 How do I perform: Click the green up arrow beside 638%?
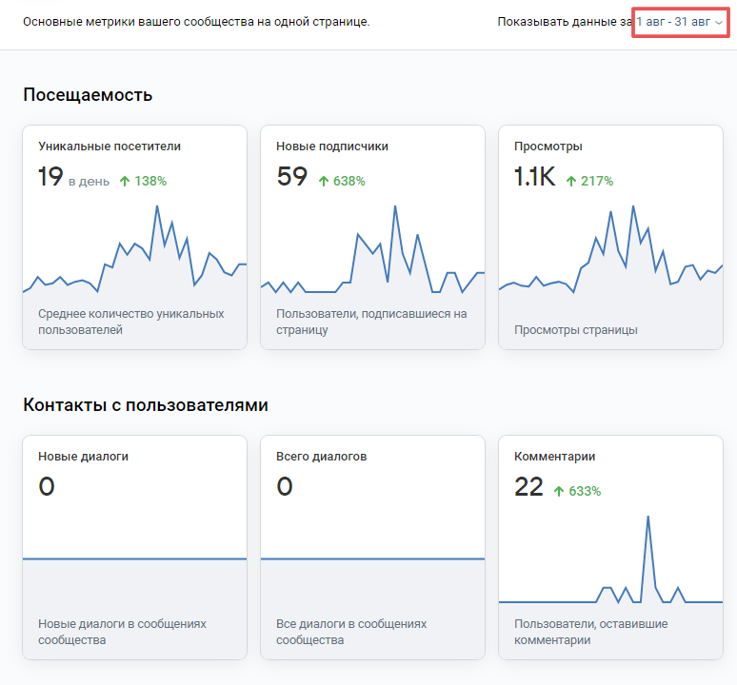324,181
